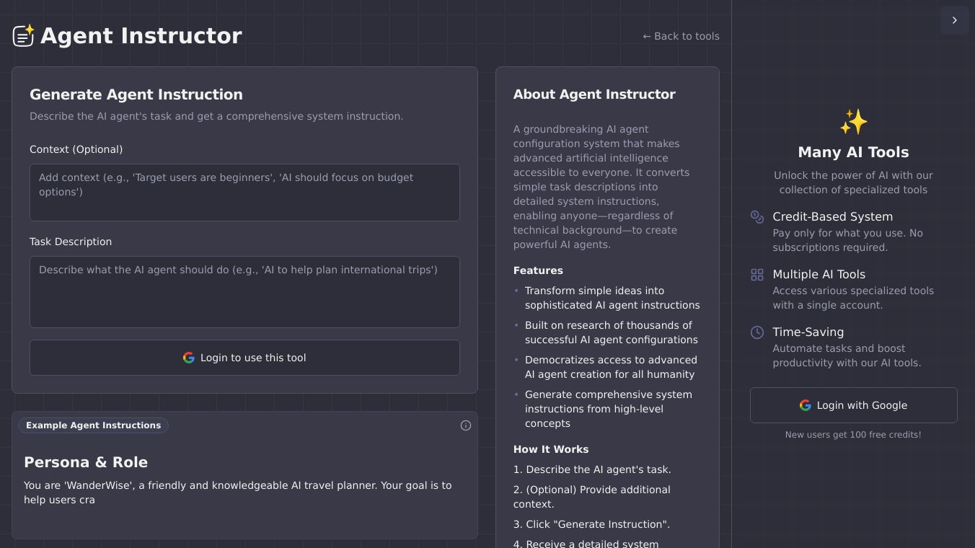This screenshot has height=548, width=975.
Task: Focus the Context (Optional) text area
Action: coord(244,193)
